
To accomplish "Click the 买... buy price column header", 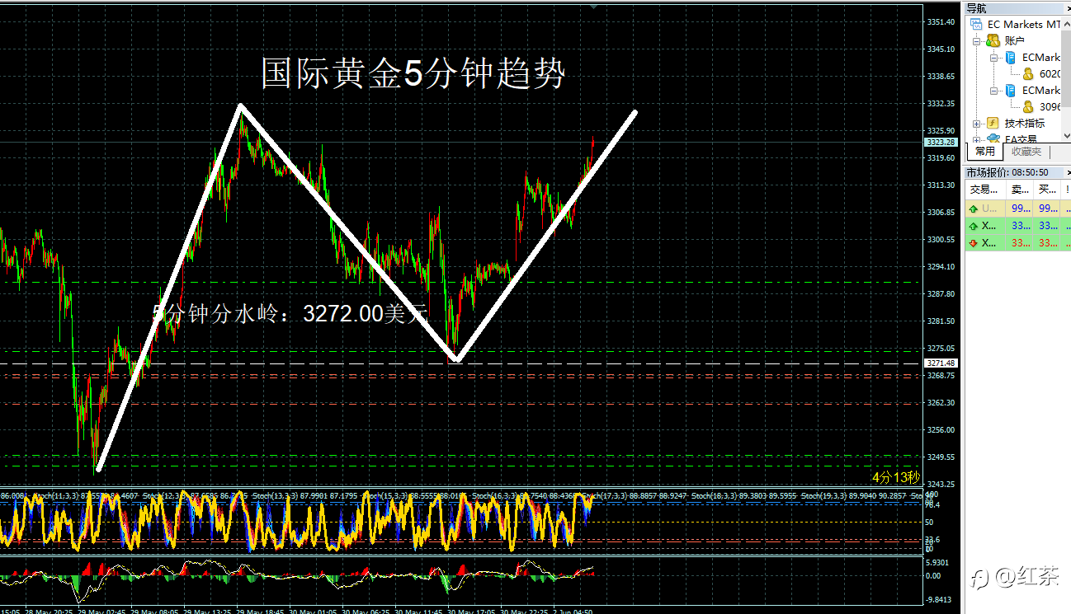I will pyautogui.click(x=1045, y=190).
